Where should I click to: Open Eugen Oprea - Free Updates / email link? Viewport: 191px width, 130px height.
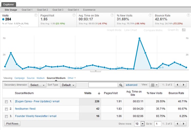pos(37,101)
